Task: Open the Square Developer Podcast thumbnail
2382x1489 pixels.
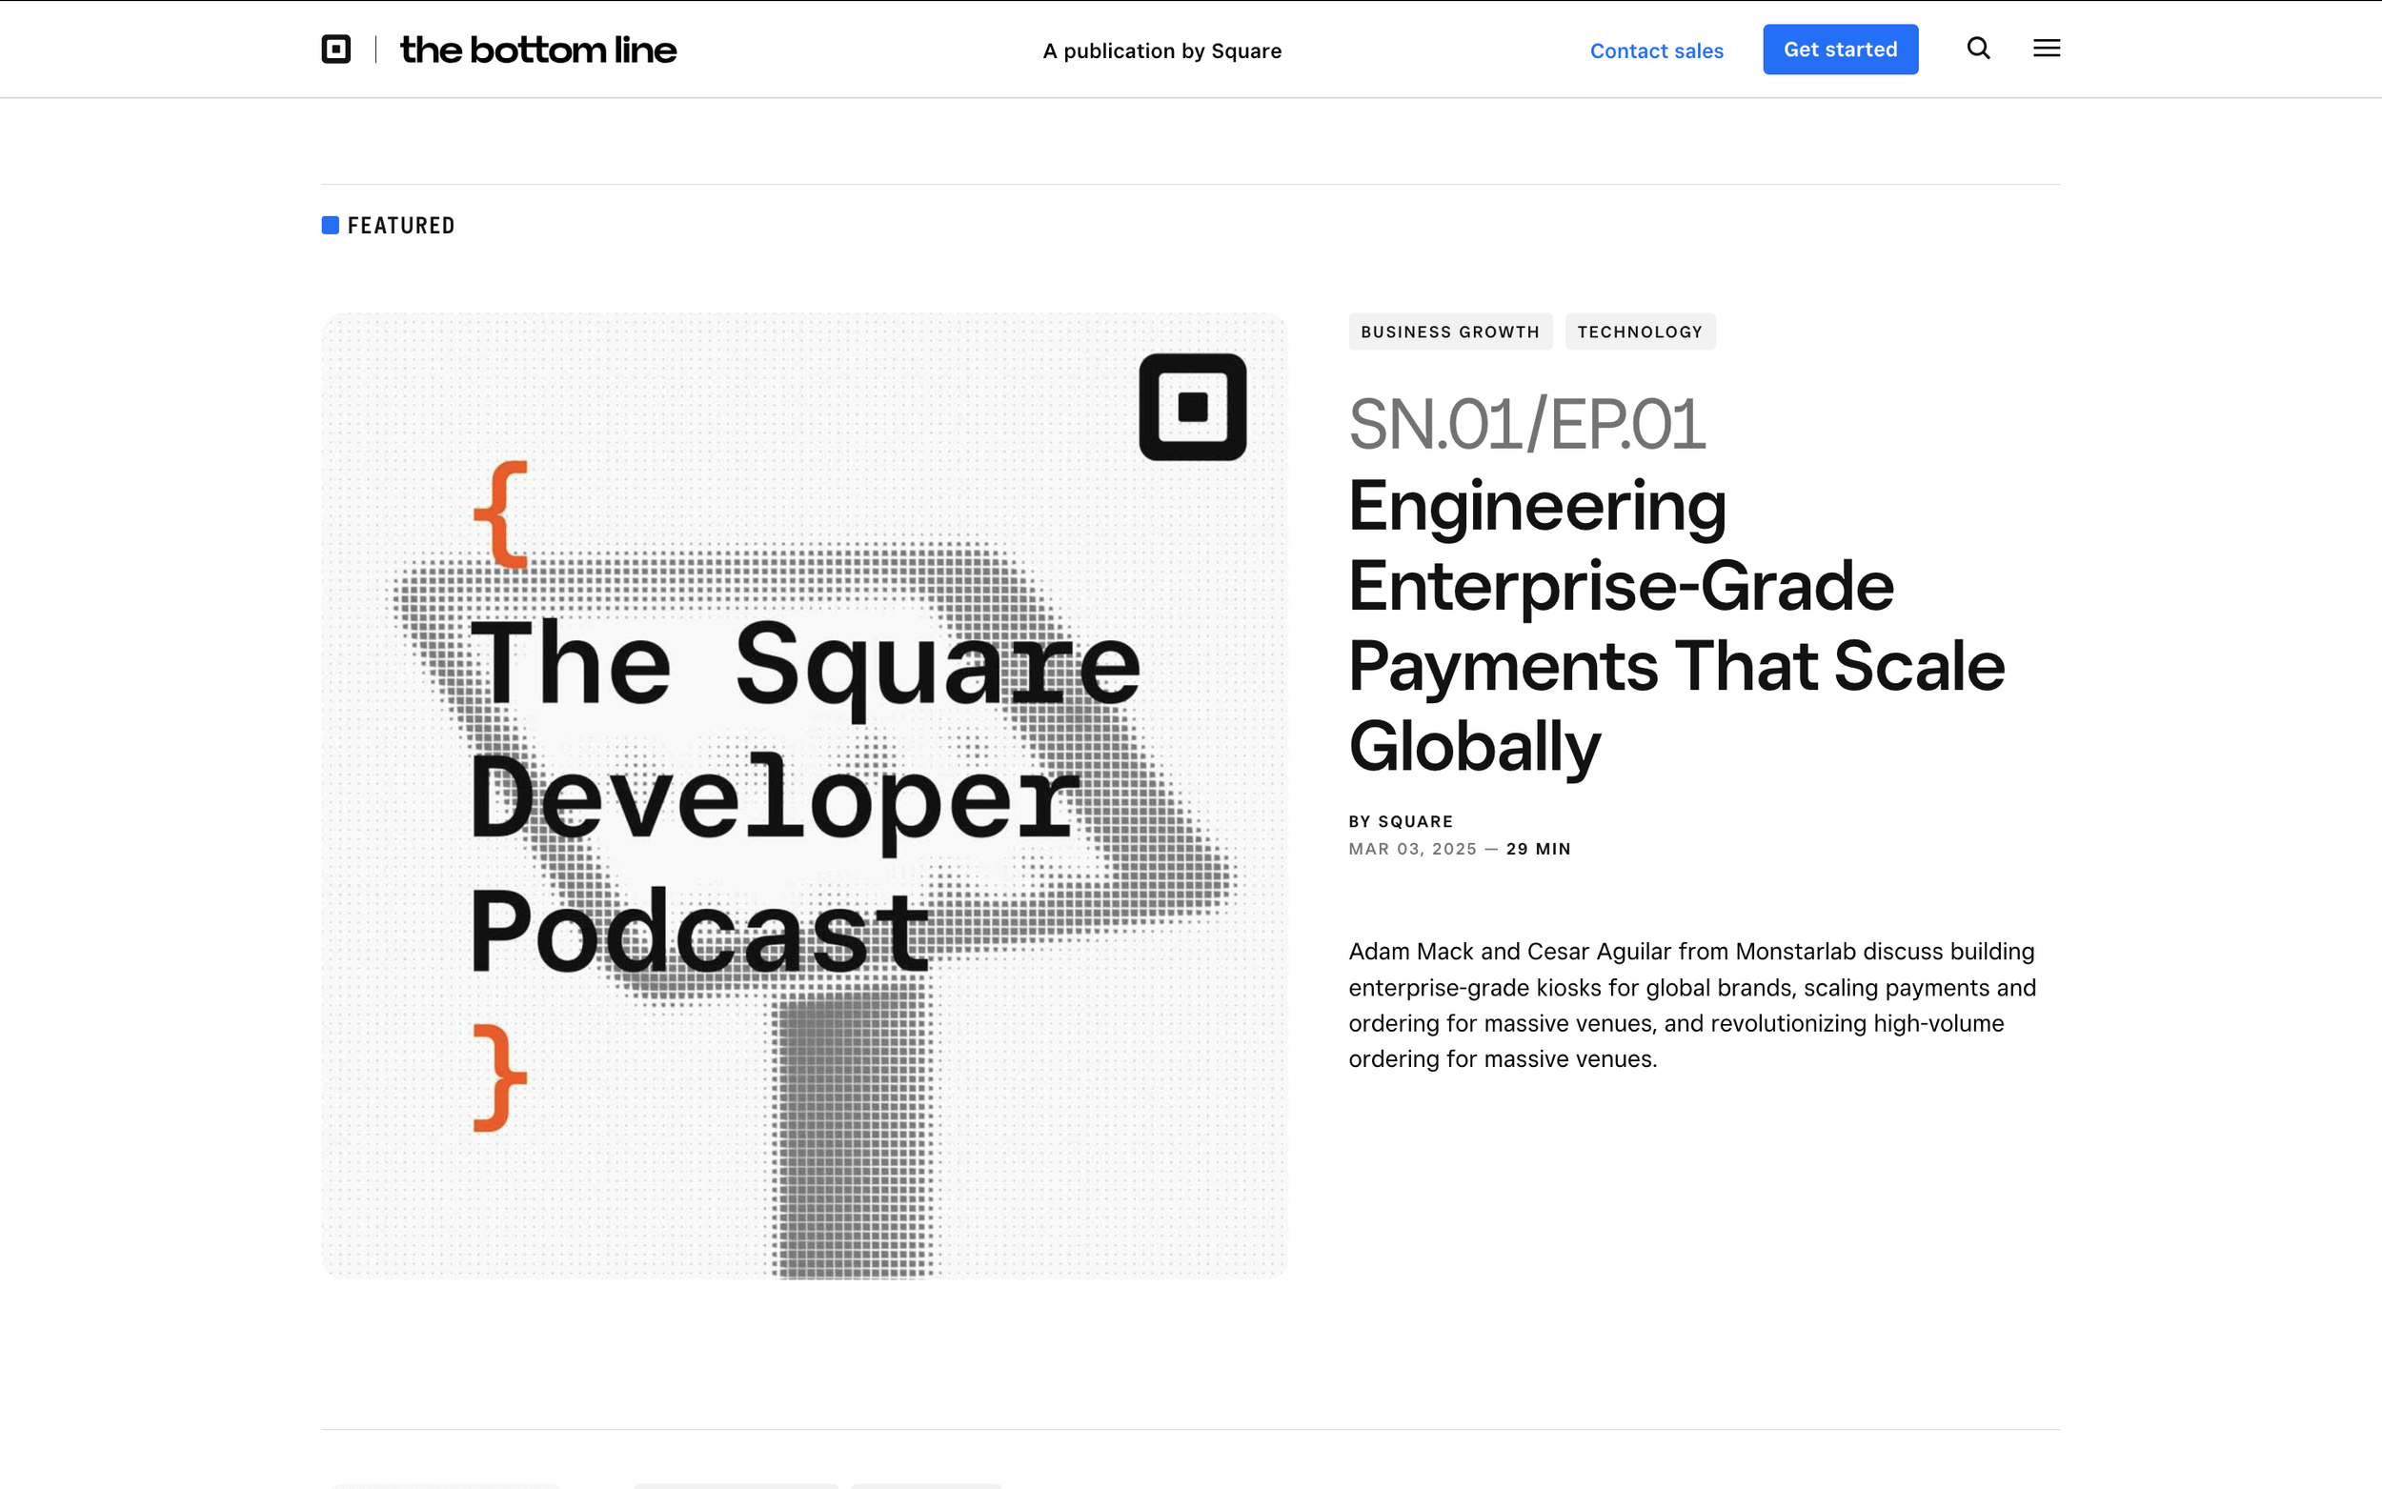Action: tap(803, 795)
